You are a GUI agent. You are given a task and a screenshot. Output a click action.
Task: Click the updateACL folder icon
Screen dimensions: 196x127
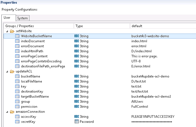[x=12, y=71]
